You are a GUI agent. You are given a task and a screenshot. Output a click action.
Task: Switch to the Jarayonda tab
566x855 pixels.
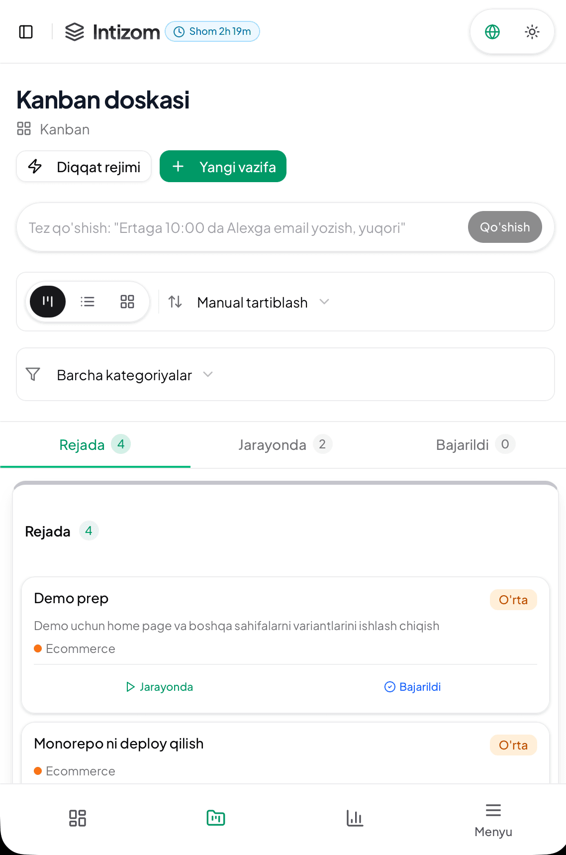tap(284, 444)
